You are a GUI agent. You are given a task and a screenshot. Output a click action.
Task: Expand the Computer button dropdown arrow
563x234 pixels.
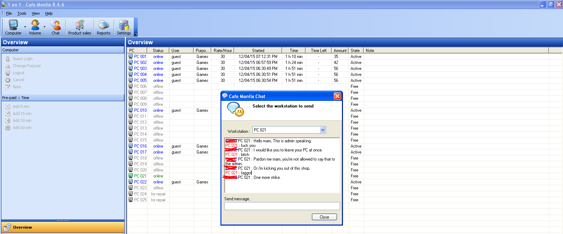[25, 27]
